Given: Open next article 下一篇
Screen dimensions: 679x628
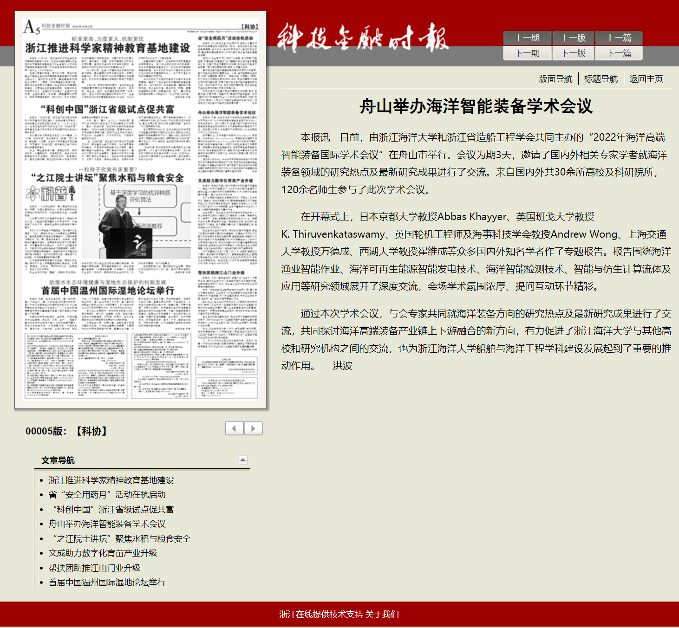Looking at the screenshot, I should point(619,53).
